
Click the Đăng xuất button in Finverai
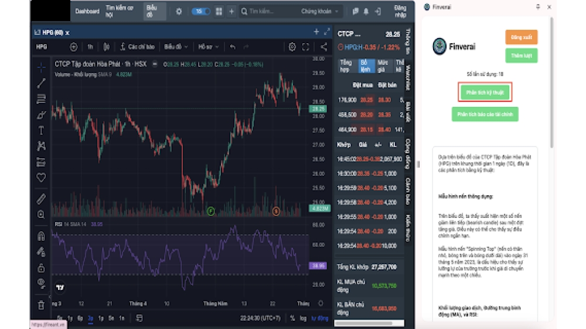click(x=522, y=37)
